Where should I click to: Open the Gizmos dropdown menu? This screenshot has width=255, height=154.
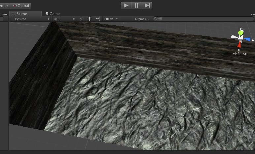[x=142, y=19]
